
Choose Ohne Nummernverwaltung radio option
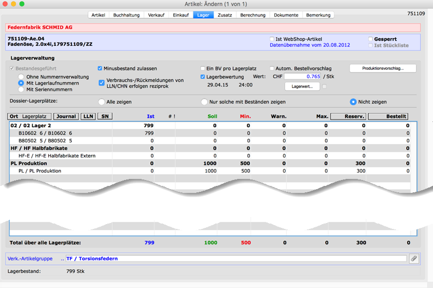[x=21, y=77]
